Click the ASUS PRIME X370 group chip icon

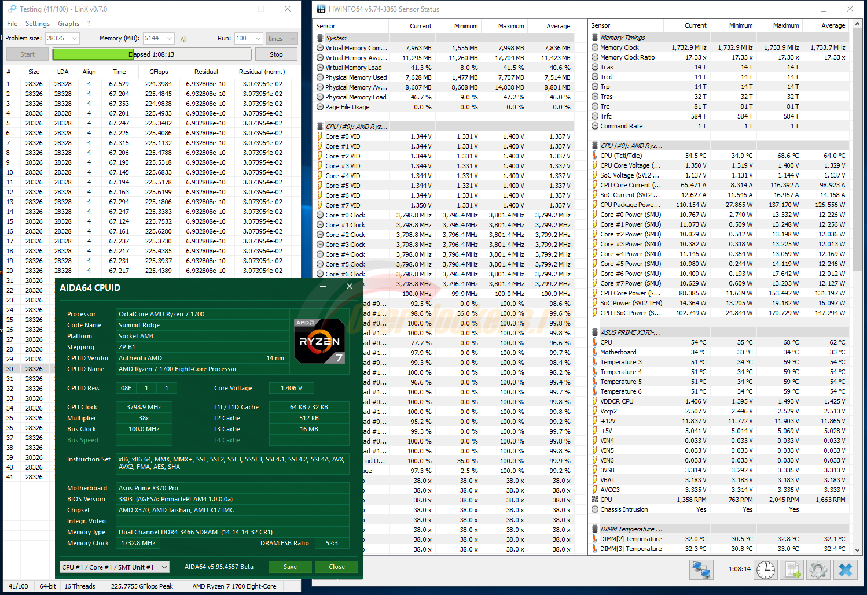click(x=595, y=332)
